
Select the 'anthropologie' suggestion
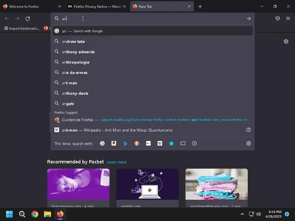pyautogui.click(x=153, y=62)
